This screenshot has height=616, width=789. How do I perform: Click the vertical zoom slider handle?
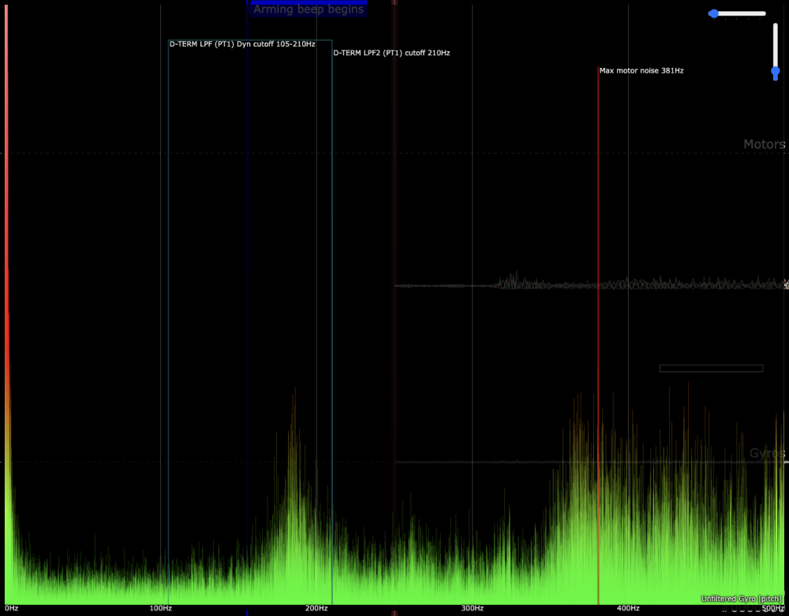coord(776,72)
